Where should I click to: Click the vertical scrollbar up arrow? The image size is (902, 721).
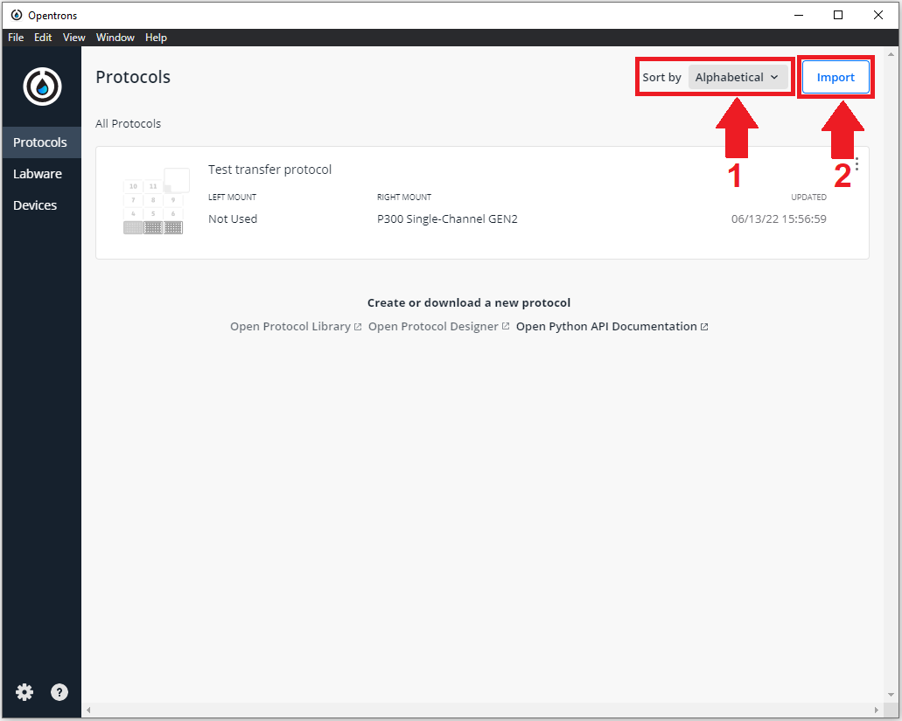click(x=892, y=54)
